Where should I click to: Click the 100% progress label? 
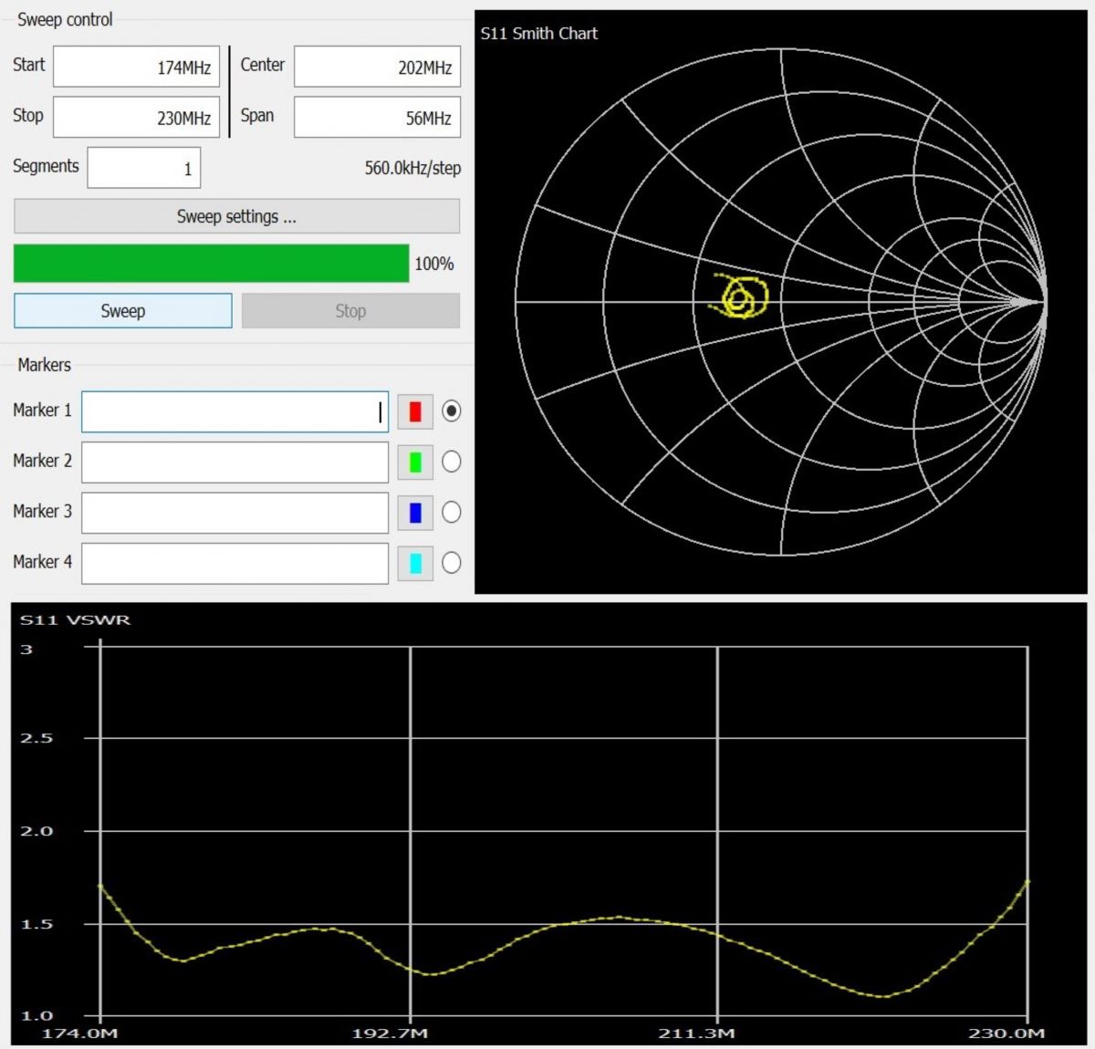tap(433, 264)
